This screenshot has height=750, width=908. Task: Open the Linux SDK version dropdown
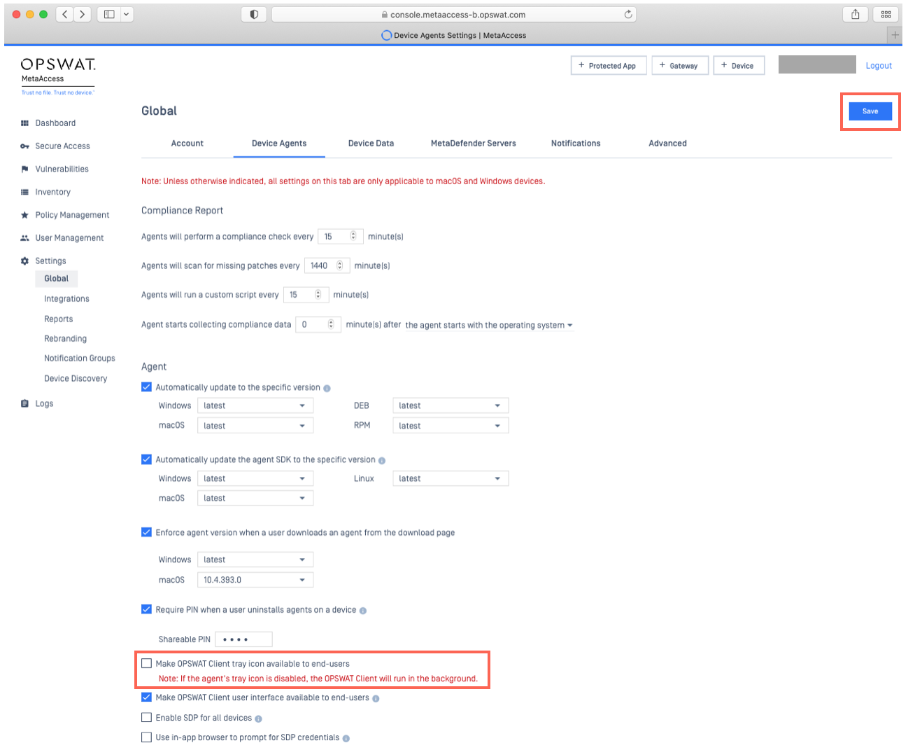(451, 478)
